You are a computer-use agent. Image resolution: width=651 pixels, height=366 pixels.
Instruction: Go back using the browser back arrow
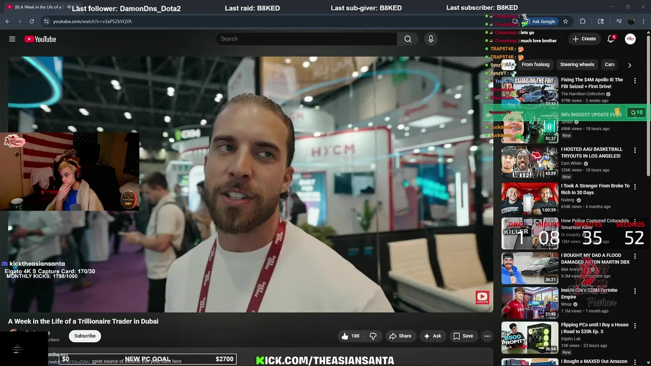click(x=7, y=21)
